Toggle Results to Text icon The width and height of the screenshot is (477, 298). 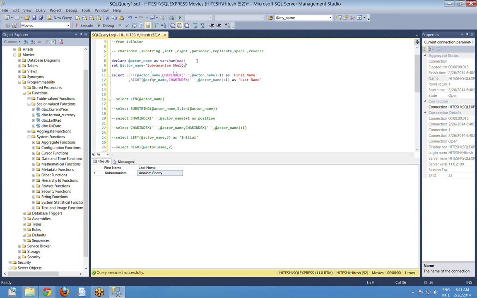[x=173, y=26]
